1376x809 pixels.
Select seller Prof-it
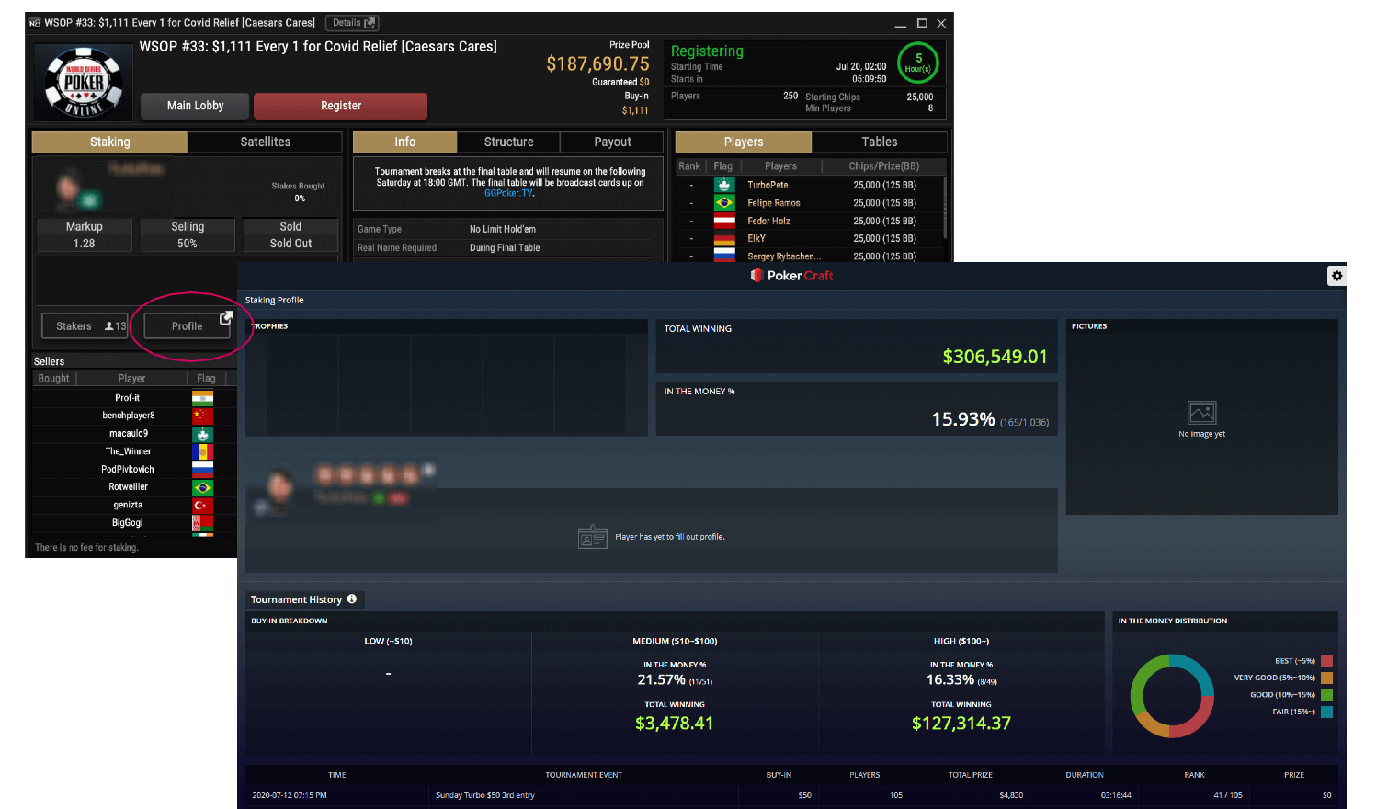[x=127, y=398]
